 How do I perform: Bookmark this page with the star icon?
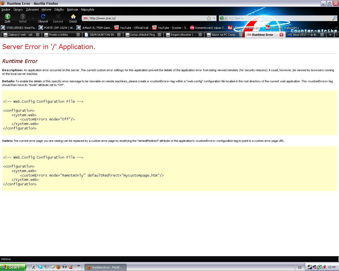tap(209, 18)
